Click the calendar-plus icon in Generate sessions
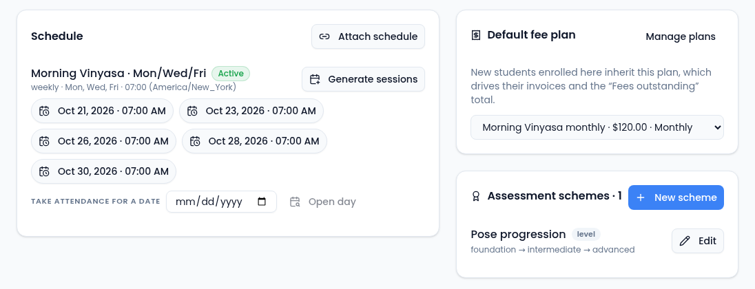 tap(315, 79)
